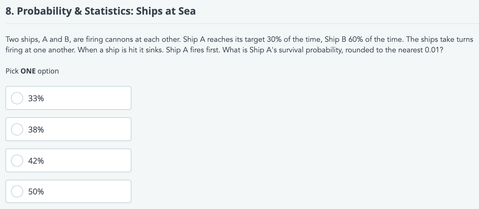This screenshot has height=209, width=479.
Task: Click the bottommost answer choice
Action: [x=68, y=191]
